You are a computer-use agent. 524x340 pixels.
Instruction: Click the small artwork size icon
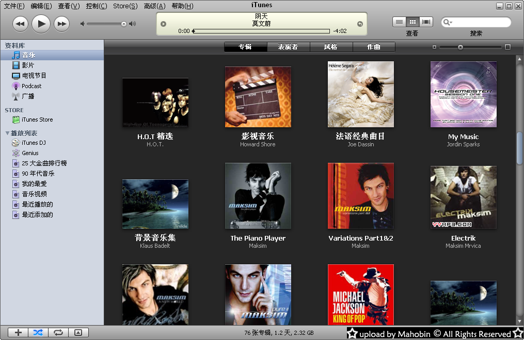click(434, 47)
